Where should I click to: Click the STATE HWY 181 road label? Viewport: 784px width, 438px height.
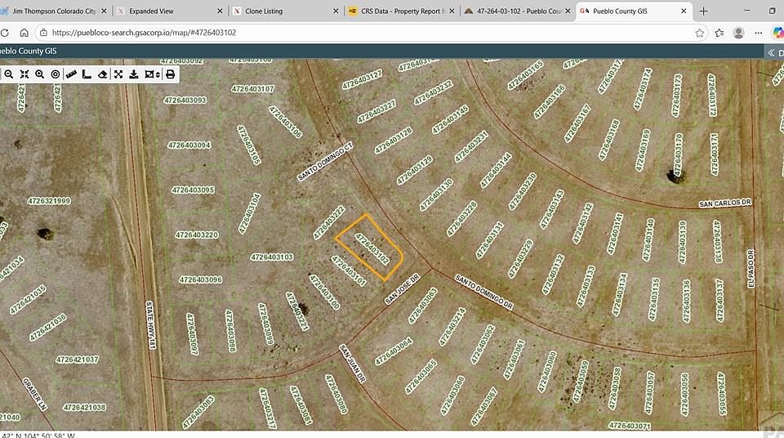point(150,325)
